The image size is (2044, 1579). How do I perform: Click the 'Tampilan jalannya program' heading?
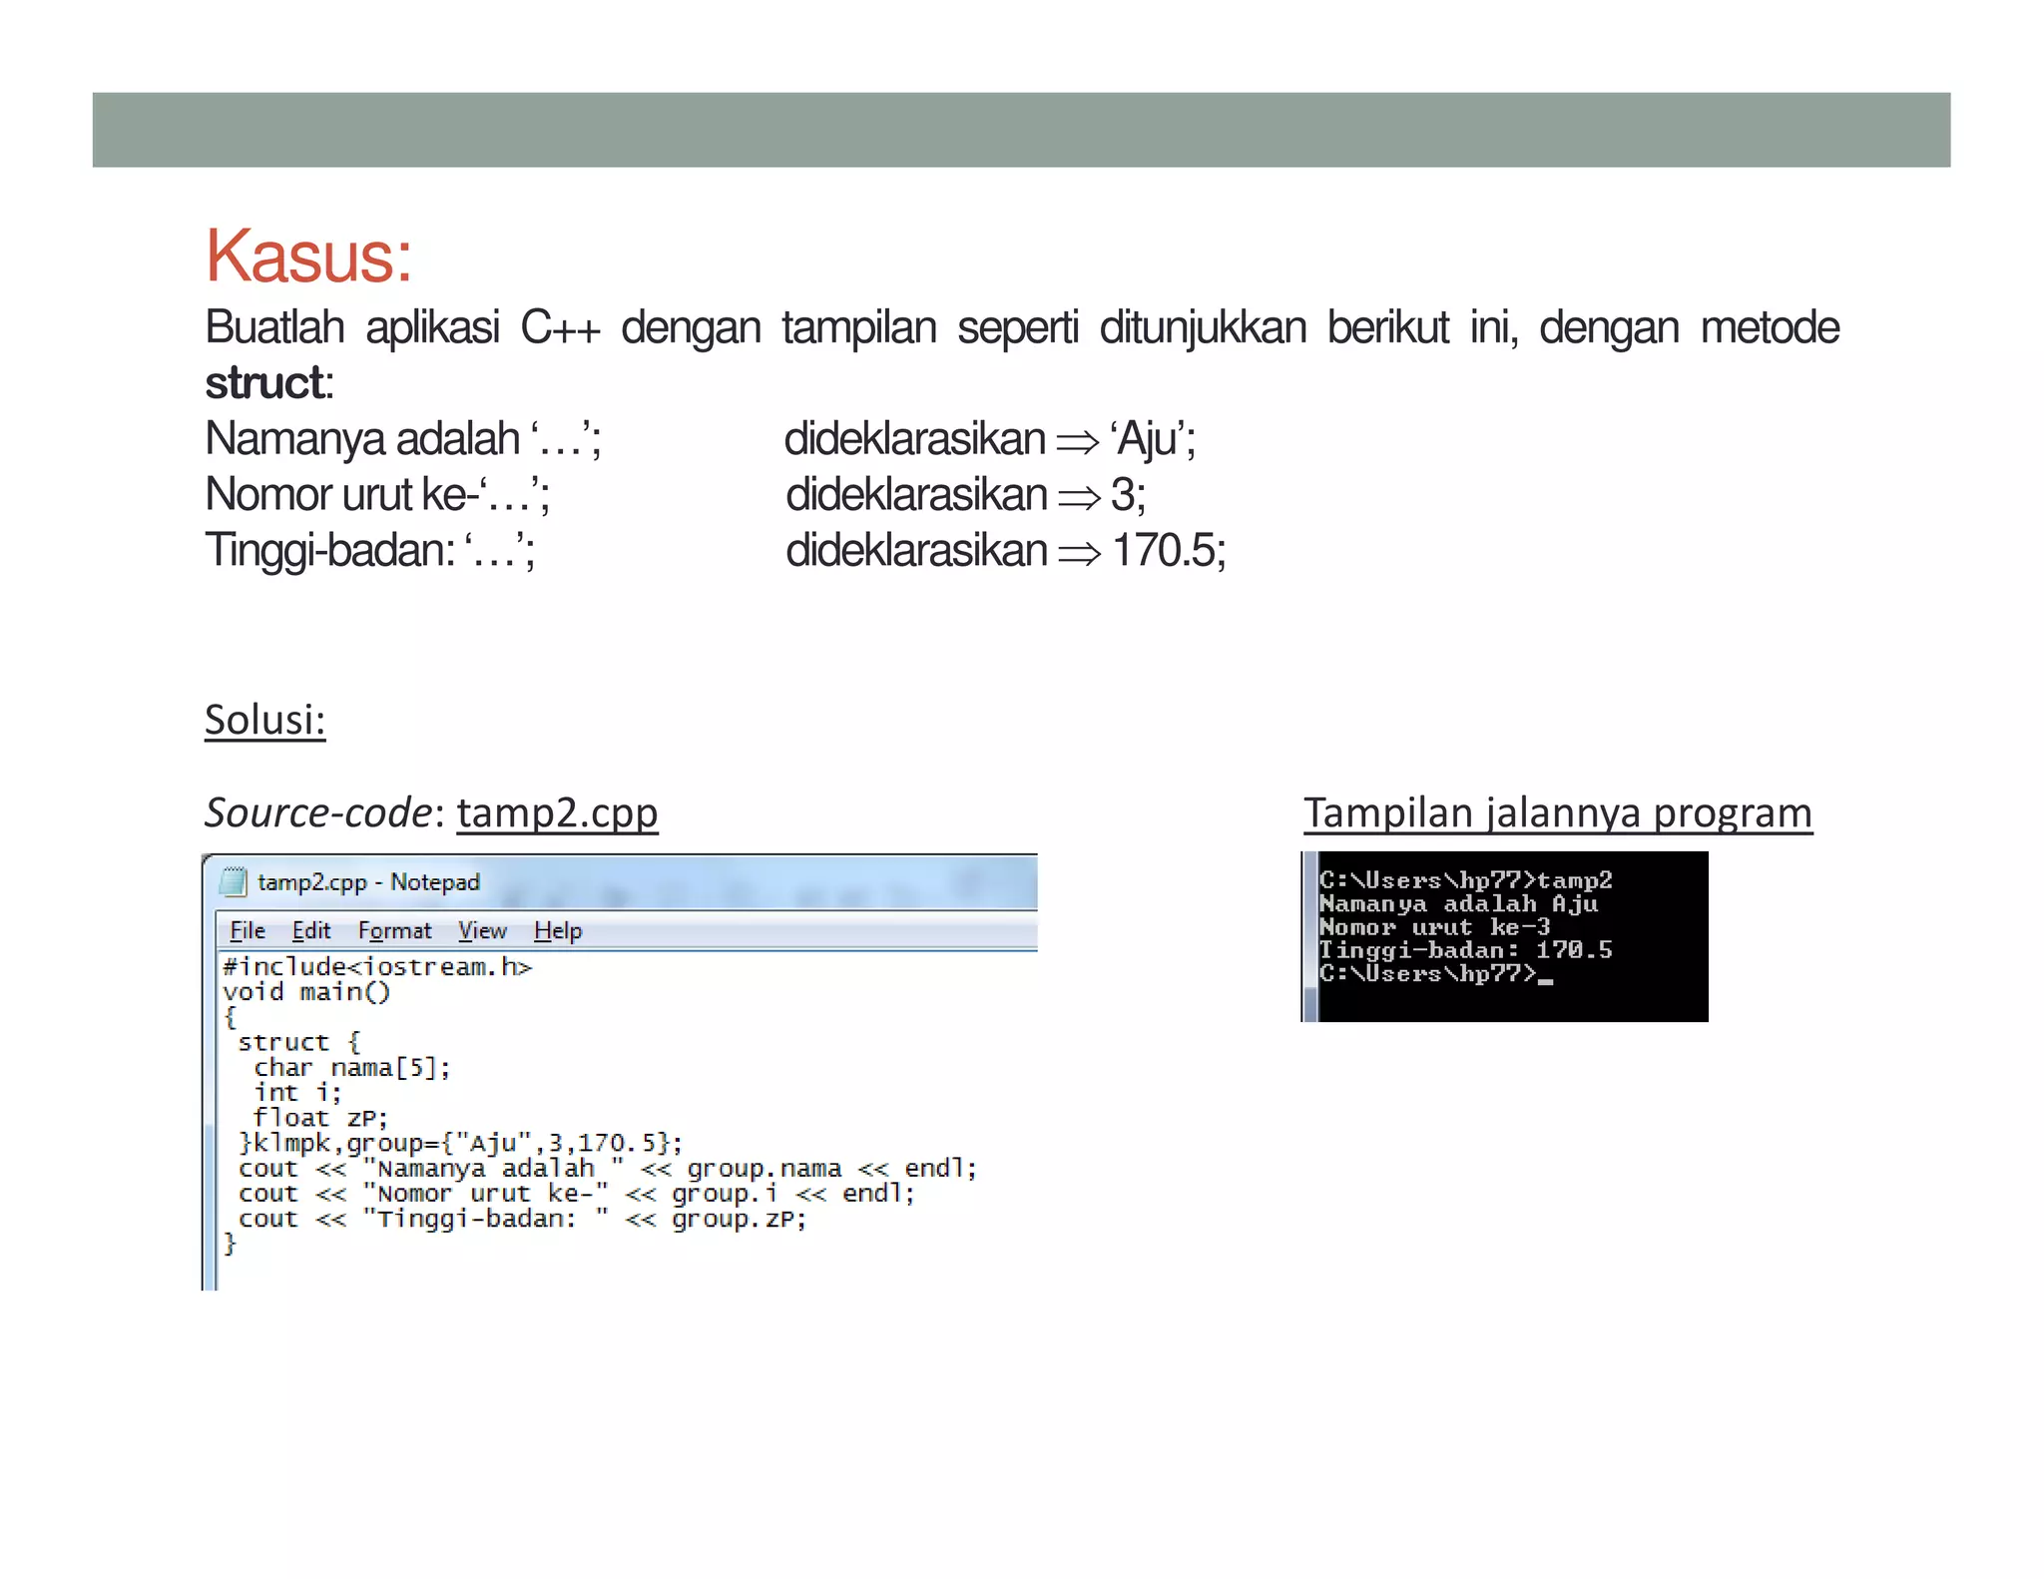(1558, 812)
